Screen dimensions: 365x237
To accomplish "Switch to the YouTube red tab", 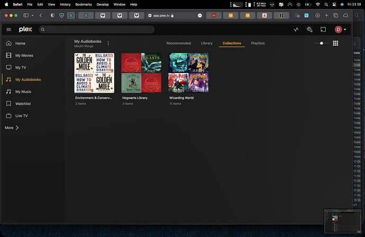I will point(214,15).
